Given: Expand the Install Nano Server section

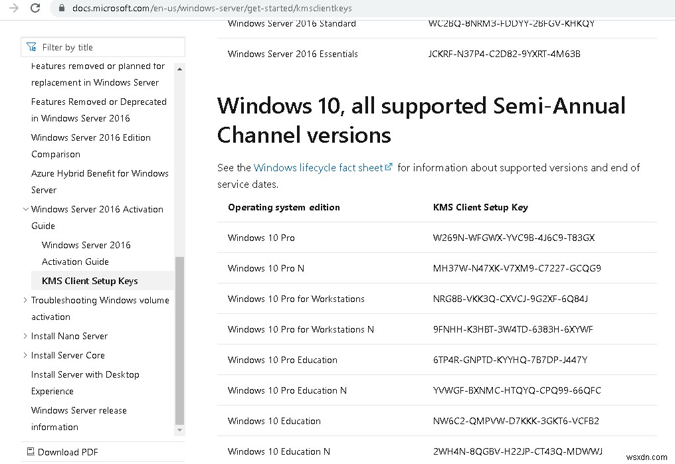Looking at the screenshot, I should [25, 336].
